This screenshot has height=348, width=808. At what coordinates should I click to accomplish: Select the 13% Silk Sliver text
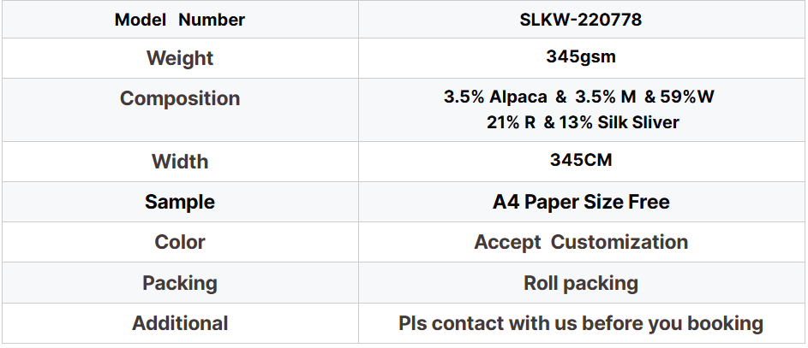618,122
